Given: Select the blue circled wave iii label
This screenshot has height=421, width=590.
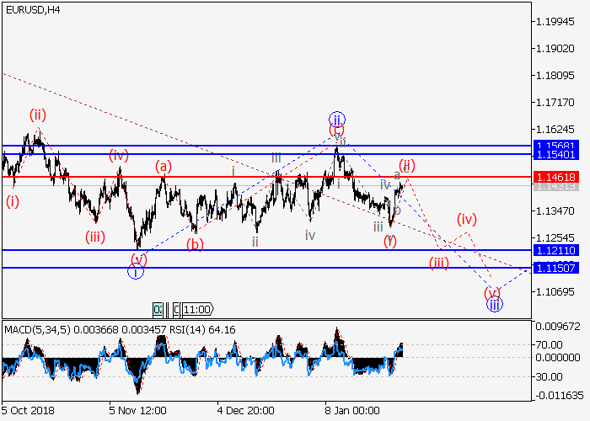Looking at the screenshot, I should pos(495,305).
